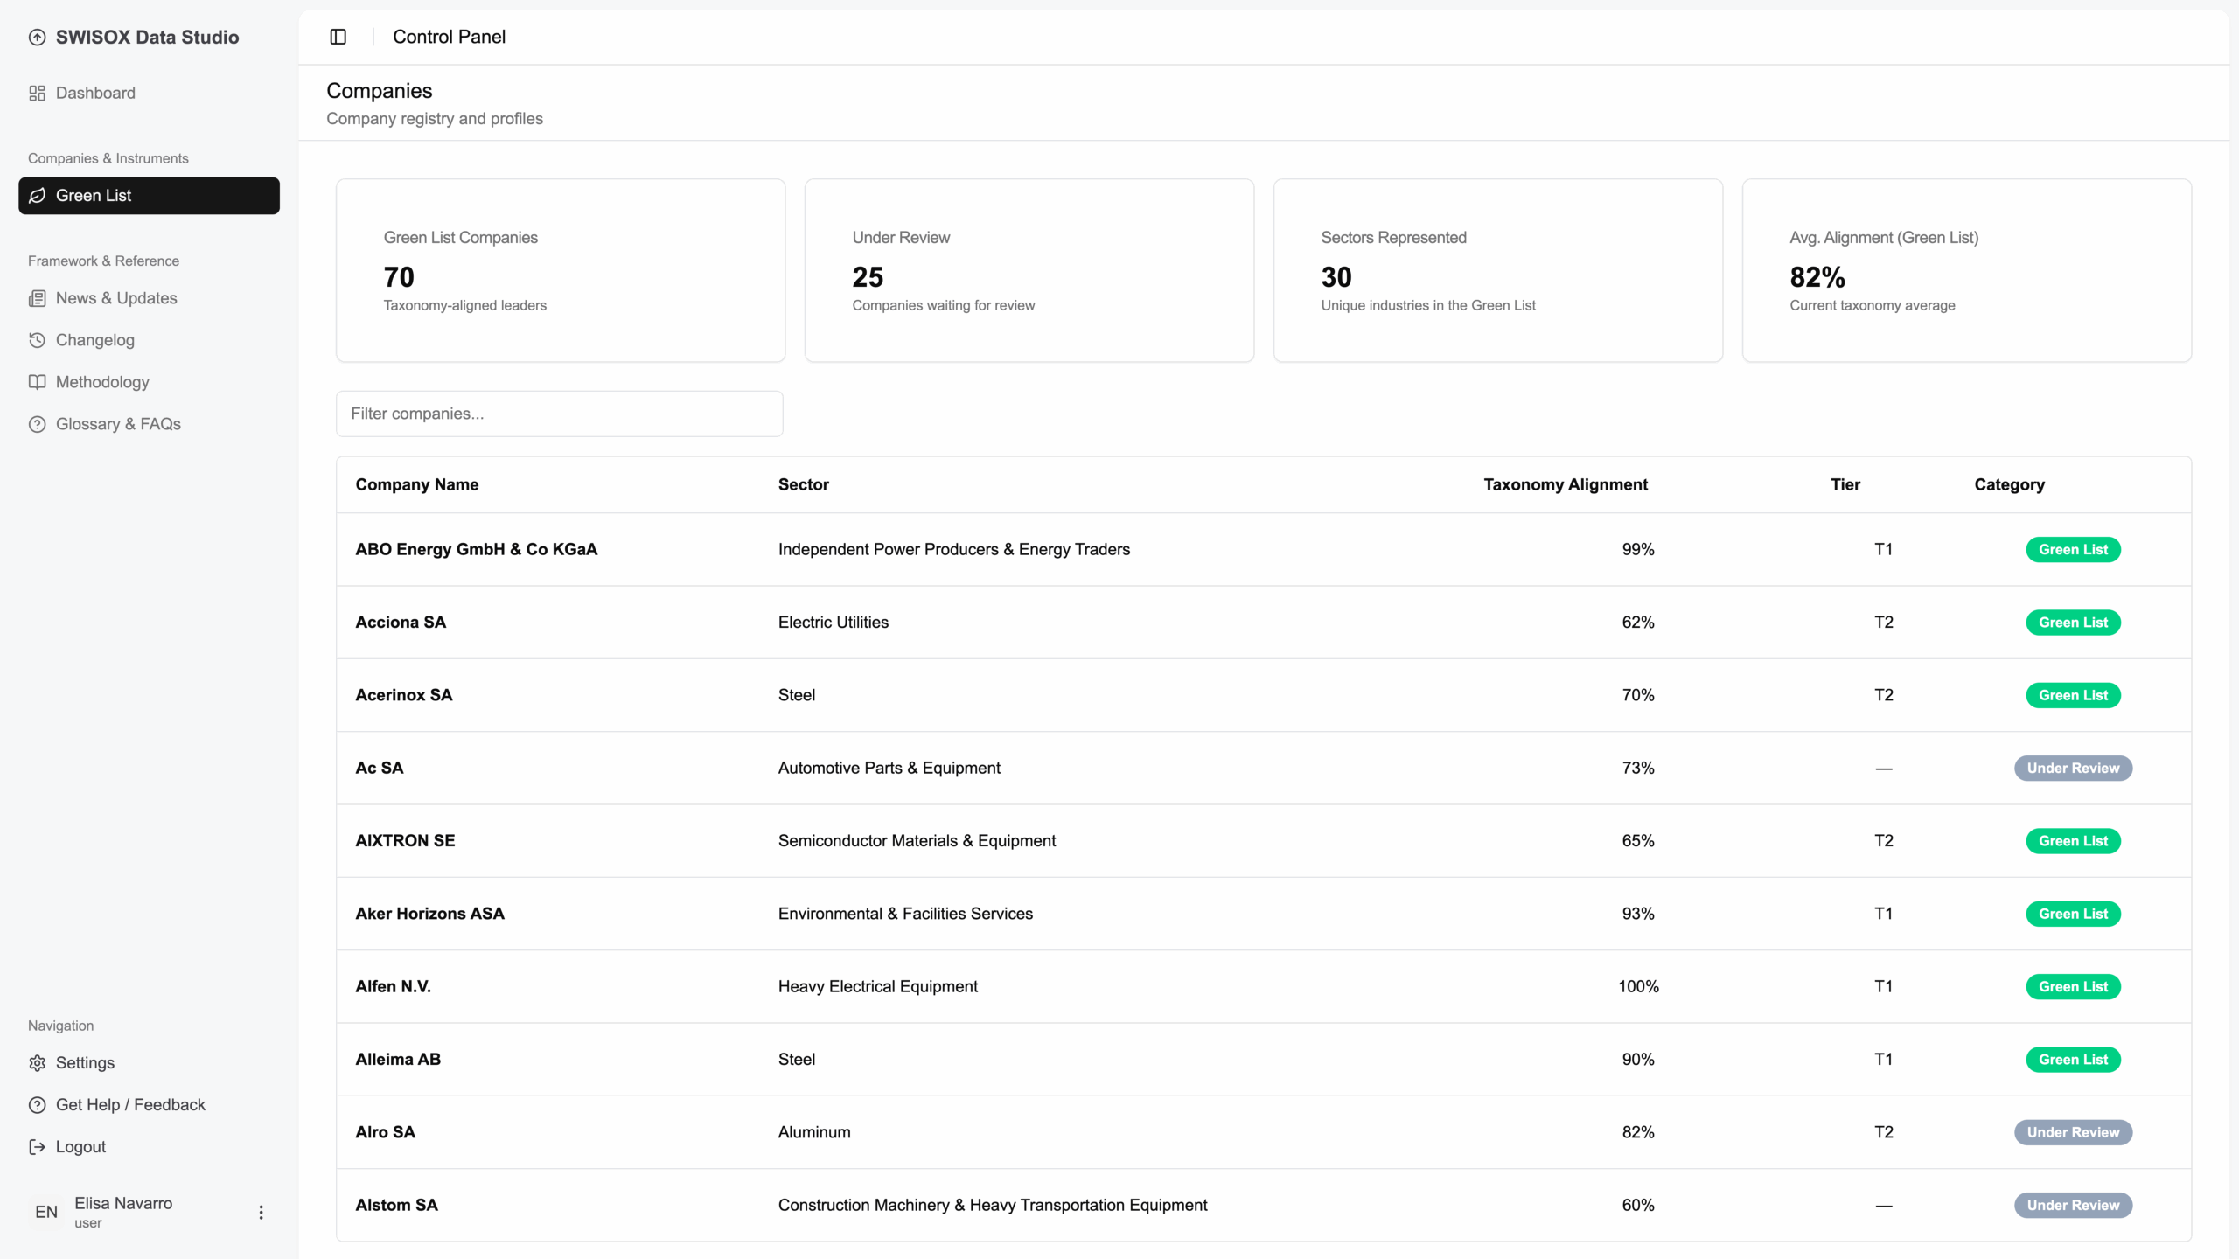Open Settings from navigation
Viewport: 2239px width, 1259px height.
coord(150,1063)
